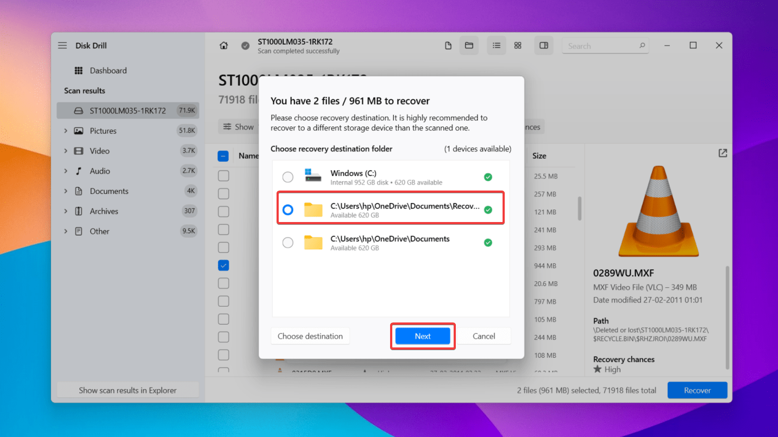
Task: Open the Other 9.5K category
Action: (x=128, y=231)
